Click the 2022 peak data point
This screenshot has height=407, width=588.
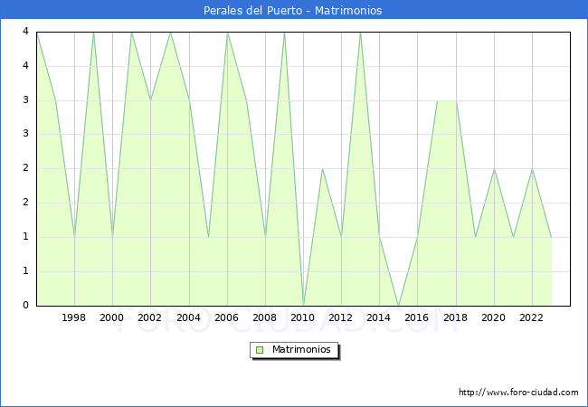(532, 169)
